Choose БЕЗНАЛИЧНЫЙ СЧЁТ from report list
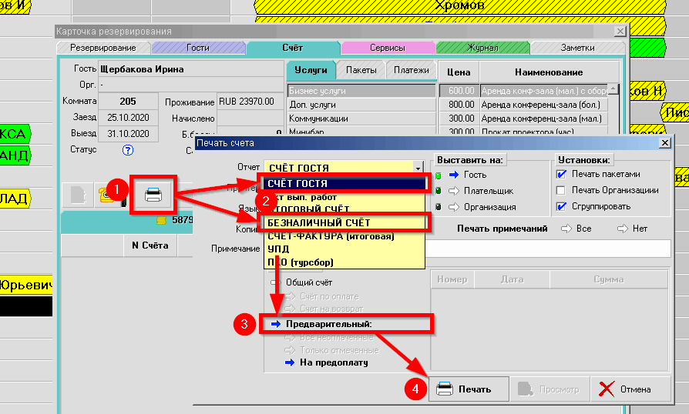 pos(319,222)
